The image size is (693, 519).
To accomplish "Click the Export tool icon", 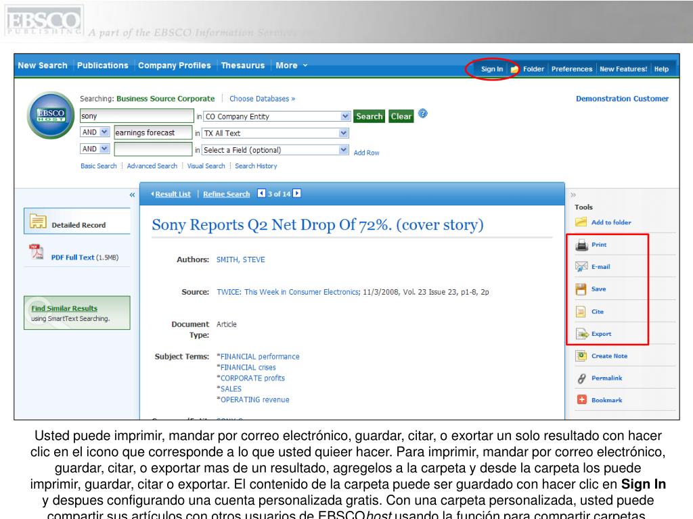I will [x=582, y=334].
